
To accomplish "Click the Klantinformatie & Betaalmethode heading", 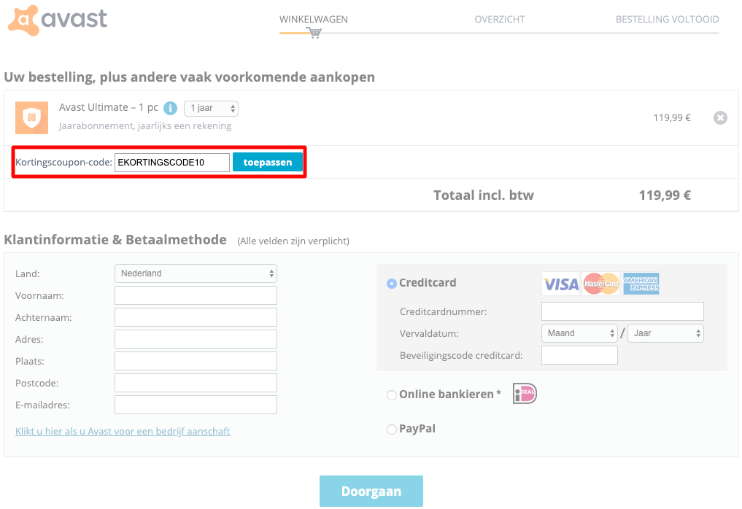I will click(x=115, y=240).
